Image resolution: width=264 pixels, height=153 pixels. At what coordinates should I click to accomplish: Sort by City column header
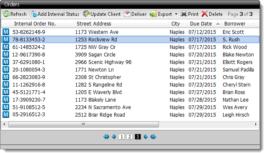pos(178,23)
